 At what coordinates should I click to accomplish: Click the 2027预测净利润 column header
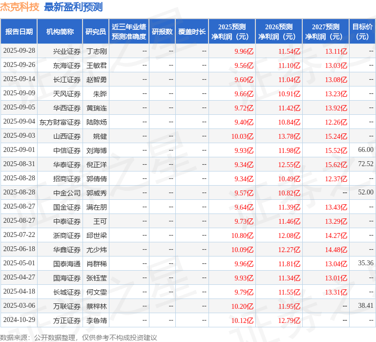click(326, 31)
